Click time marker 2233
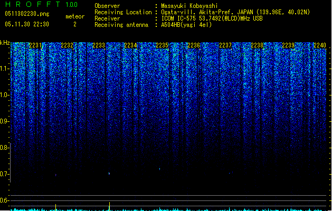 pyautogui.click(x=99, y=45)
